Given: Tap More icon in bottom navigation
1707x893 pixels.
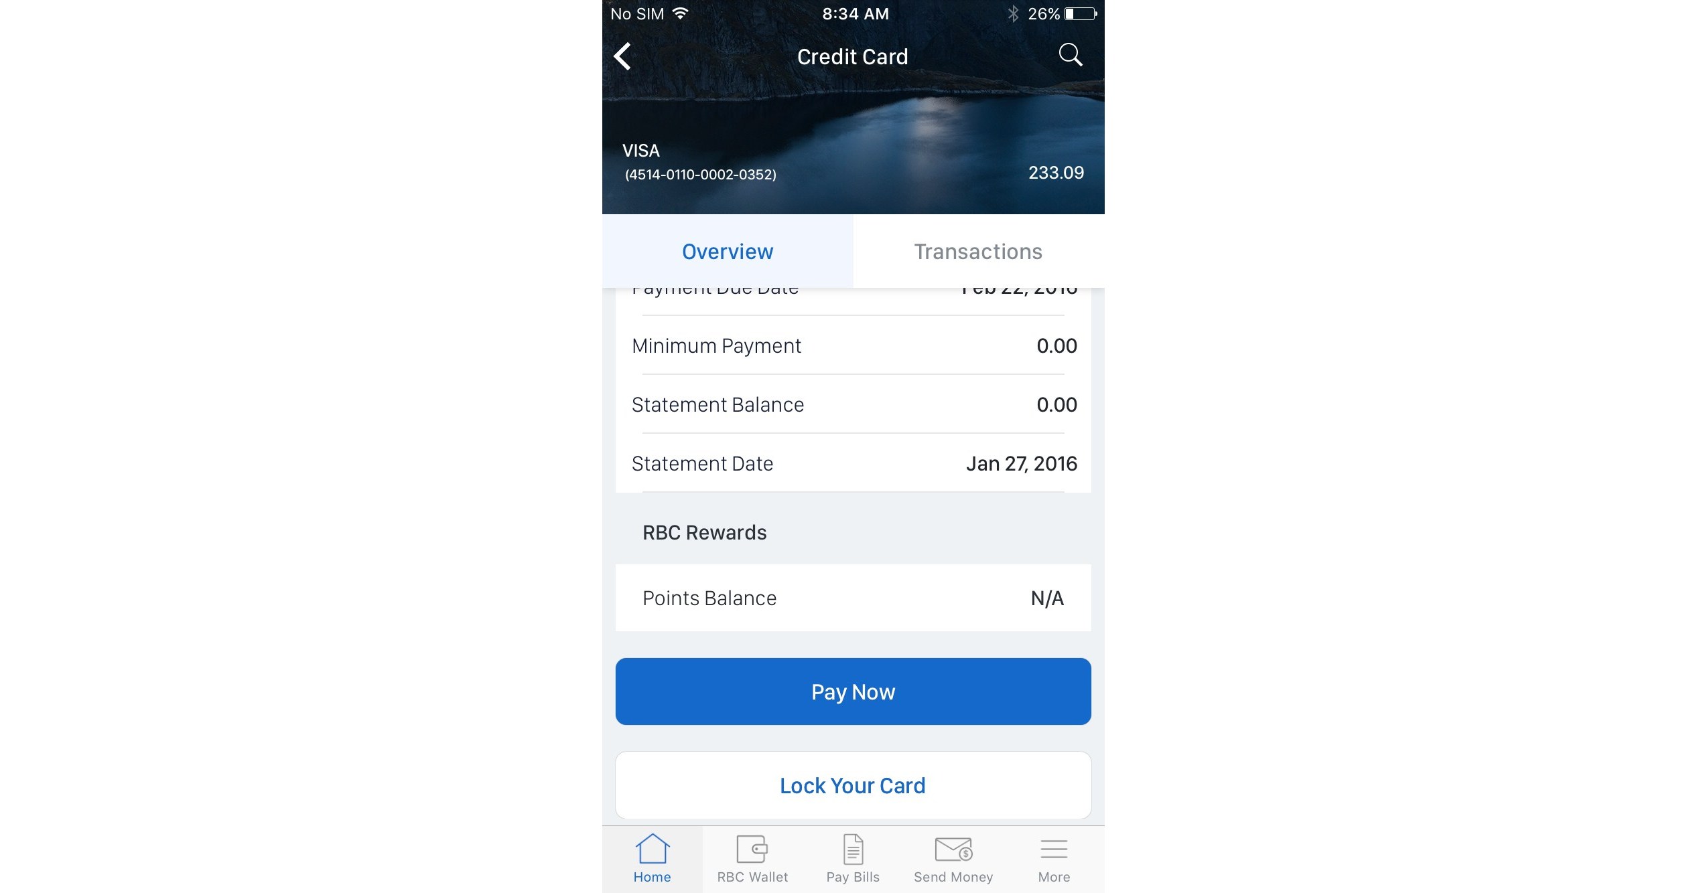Looking at the screenshot, I should [x=1052, y=859].
